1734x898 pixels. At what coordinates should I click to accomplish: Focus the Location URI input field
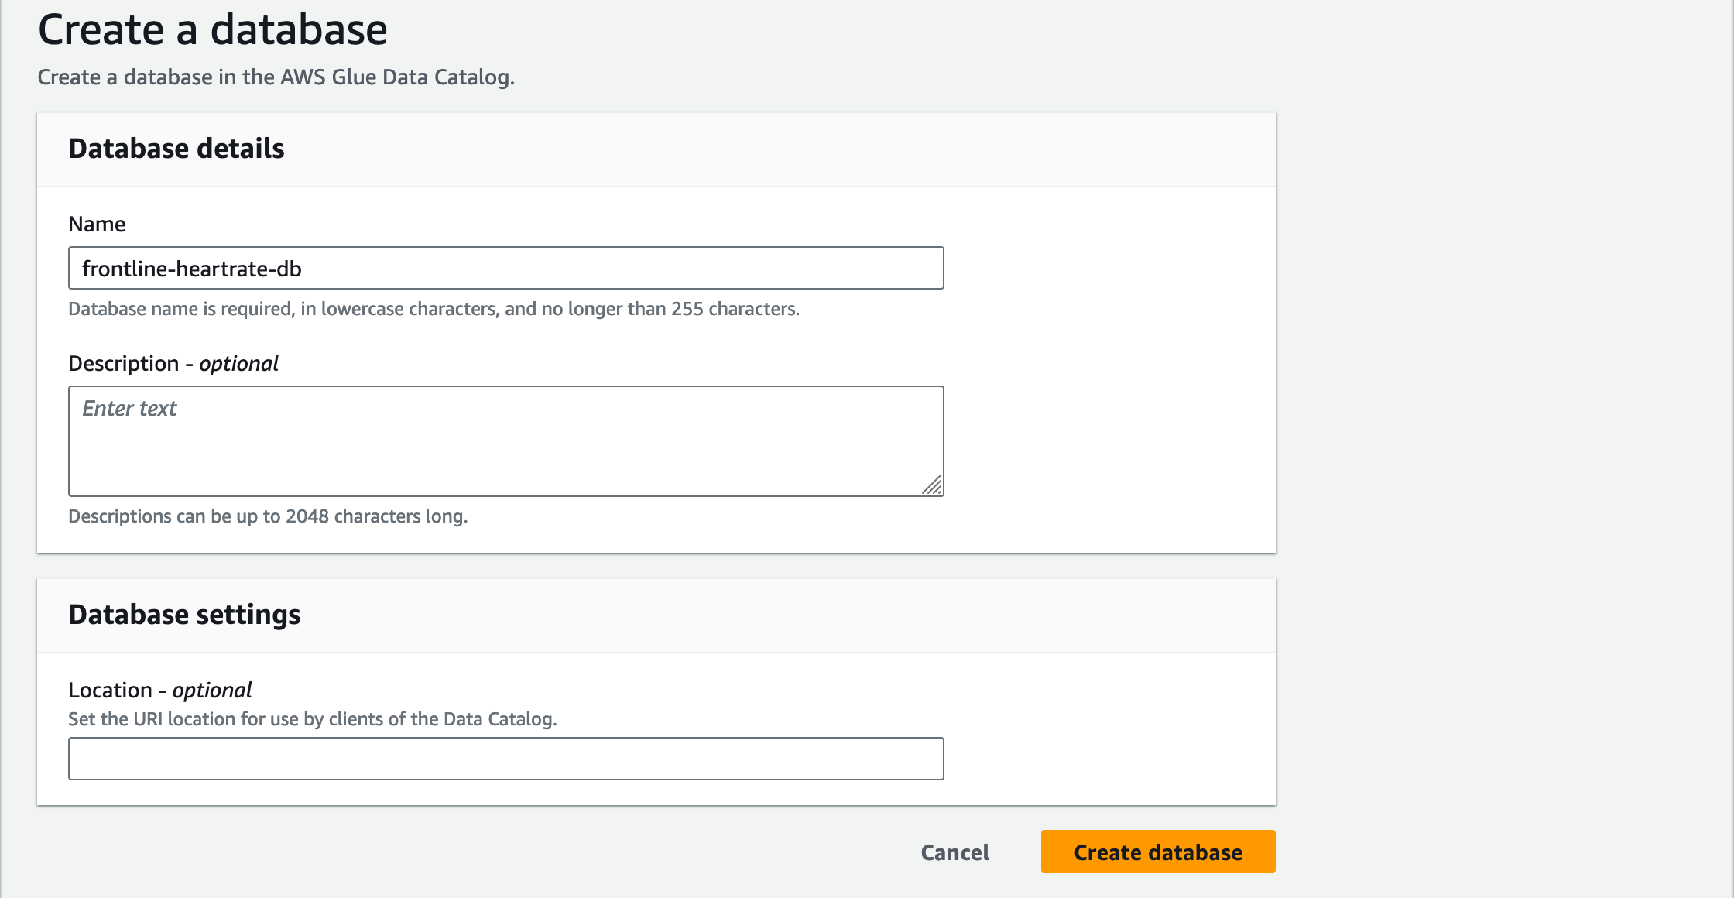tap(505, 758)
